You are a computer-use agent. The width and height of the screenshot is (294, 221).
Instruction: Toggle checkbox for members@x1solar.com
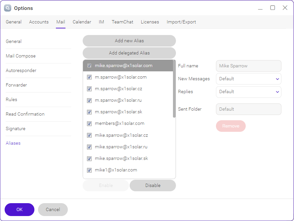point(89,124)
